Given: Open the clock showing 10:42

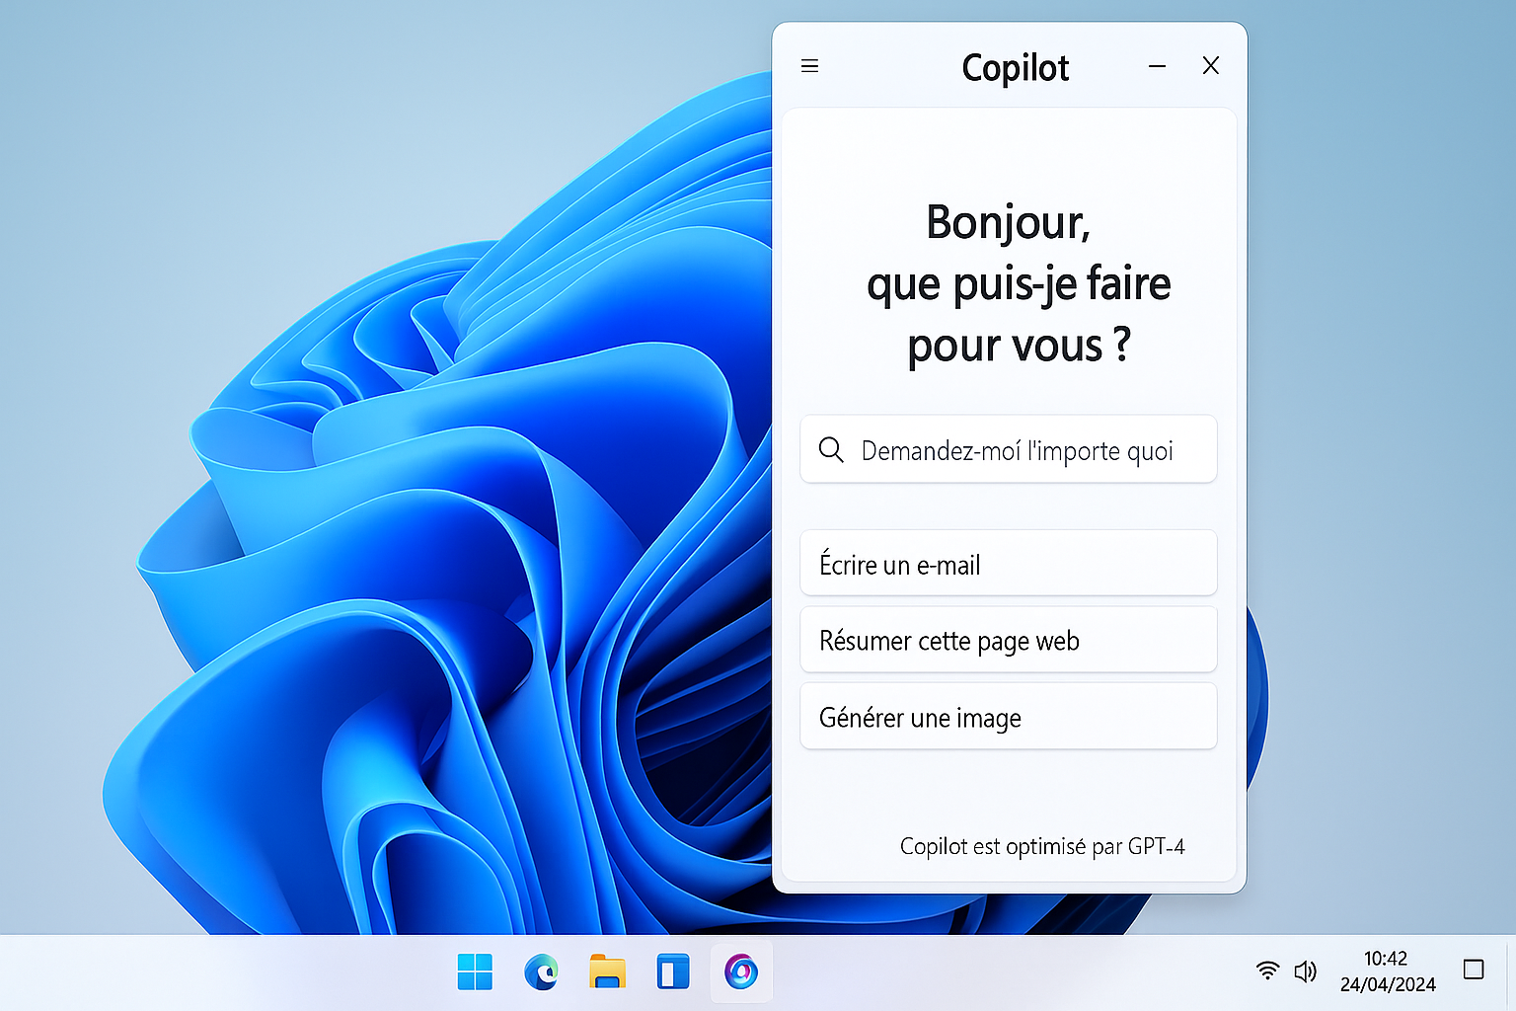Looking at the screenshot, I should pyautogui.click(x=1385, y=959).
